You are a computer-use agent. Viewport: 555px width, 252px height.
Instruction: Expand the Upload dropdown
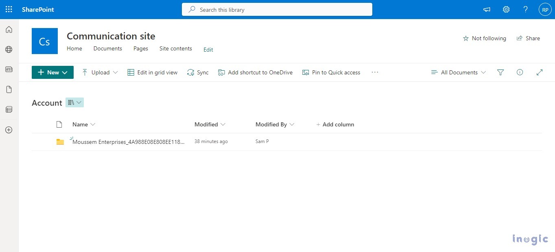(100, 72)
